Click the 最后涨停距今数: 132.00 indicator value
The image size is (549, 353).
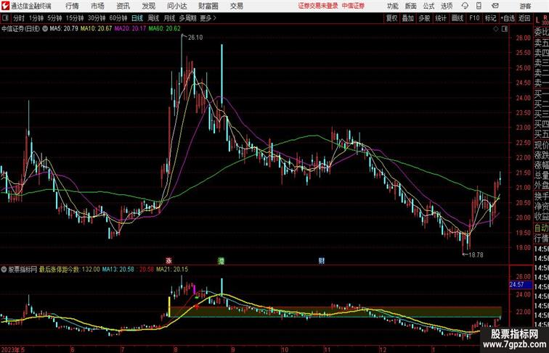point(69,270)
